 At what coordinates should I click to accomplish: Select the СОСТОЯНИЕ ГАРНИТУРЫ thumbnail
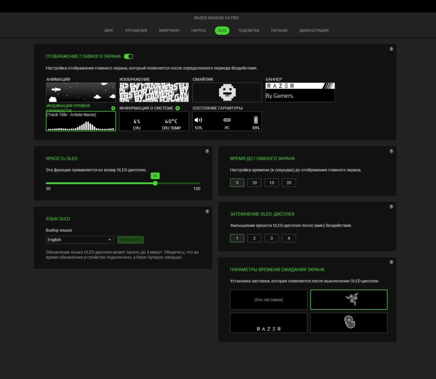[x=227, y=121]
